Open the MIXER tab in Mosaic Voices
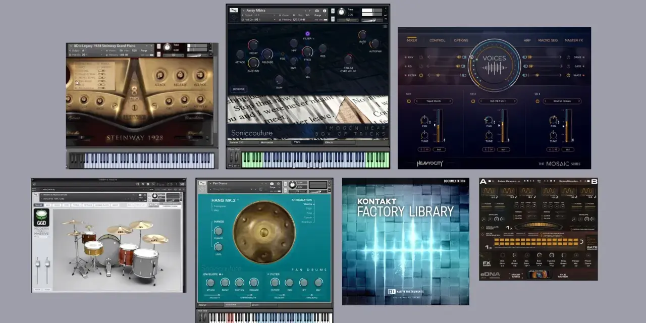This screenshot has height=323, width=646. tap(412, 40)
